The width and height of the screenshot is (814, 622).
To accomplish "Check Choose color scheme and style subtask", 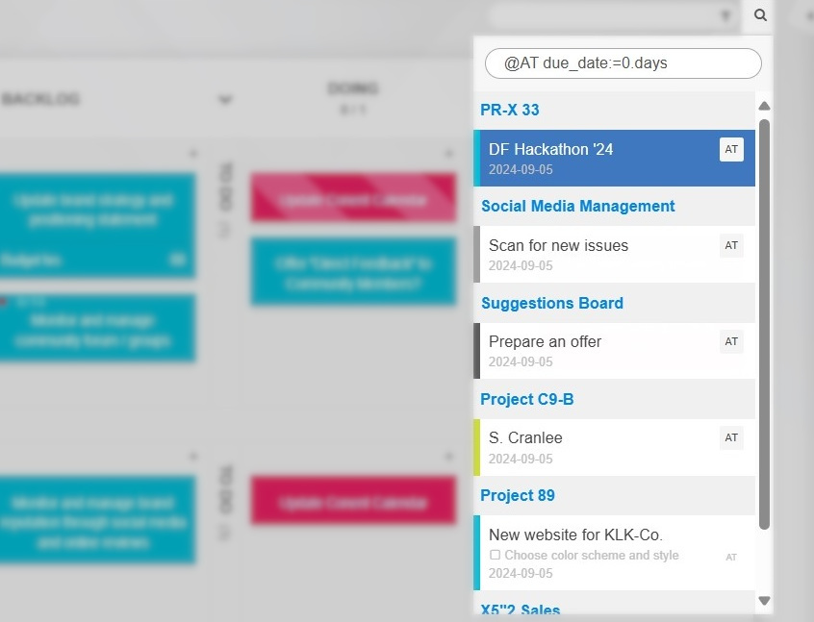I will point(495,555).
